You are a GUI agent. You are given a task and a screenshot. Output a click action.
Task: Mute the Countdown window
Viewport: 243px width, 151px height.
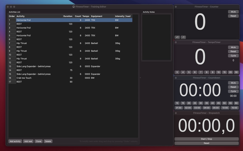pyautogui.click(x=233, y=83)
